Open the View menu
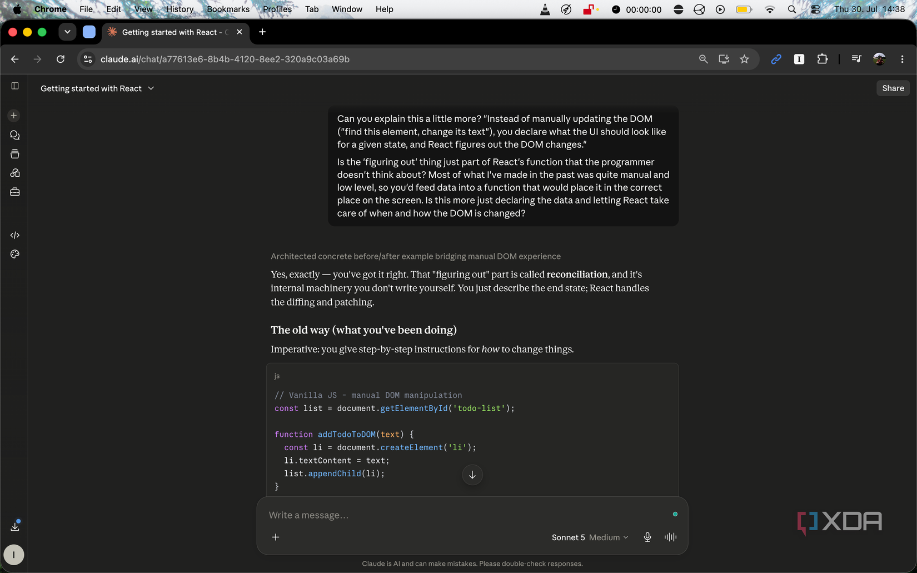The height and width of the screenshot is (573, 917). tap(143, 9)
